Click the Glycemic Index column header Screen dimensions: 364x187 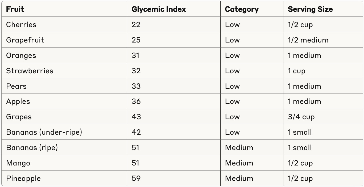[159, 9]
